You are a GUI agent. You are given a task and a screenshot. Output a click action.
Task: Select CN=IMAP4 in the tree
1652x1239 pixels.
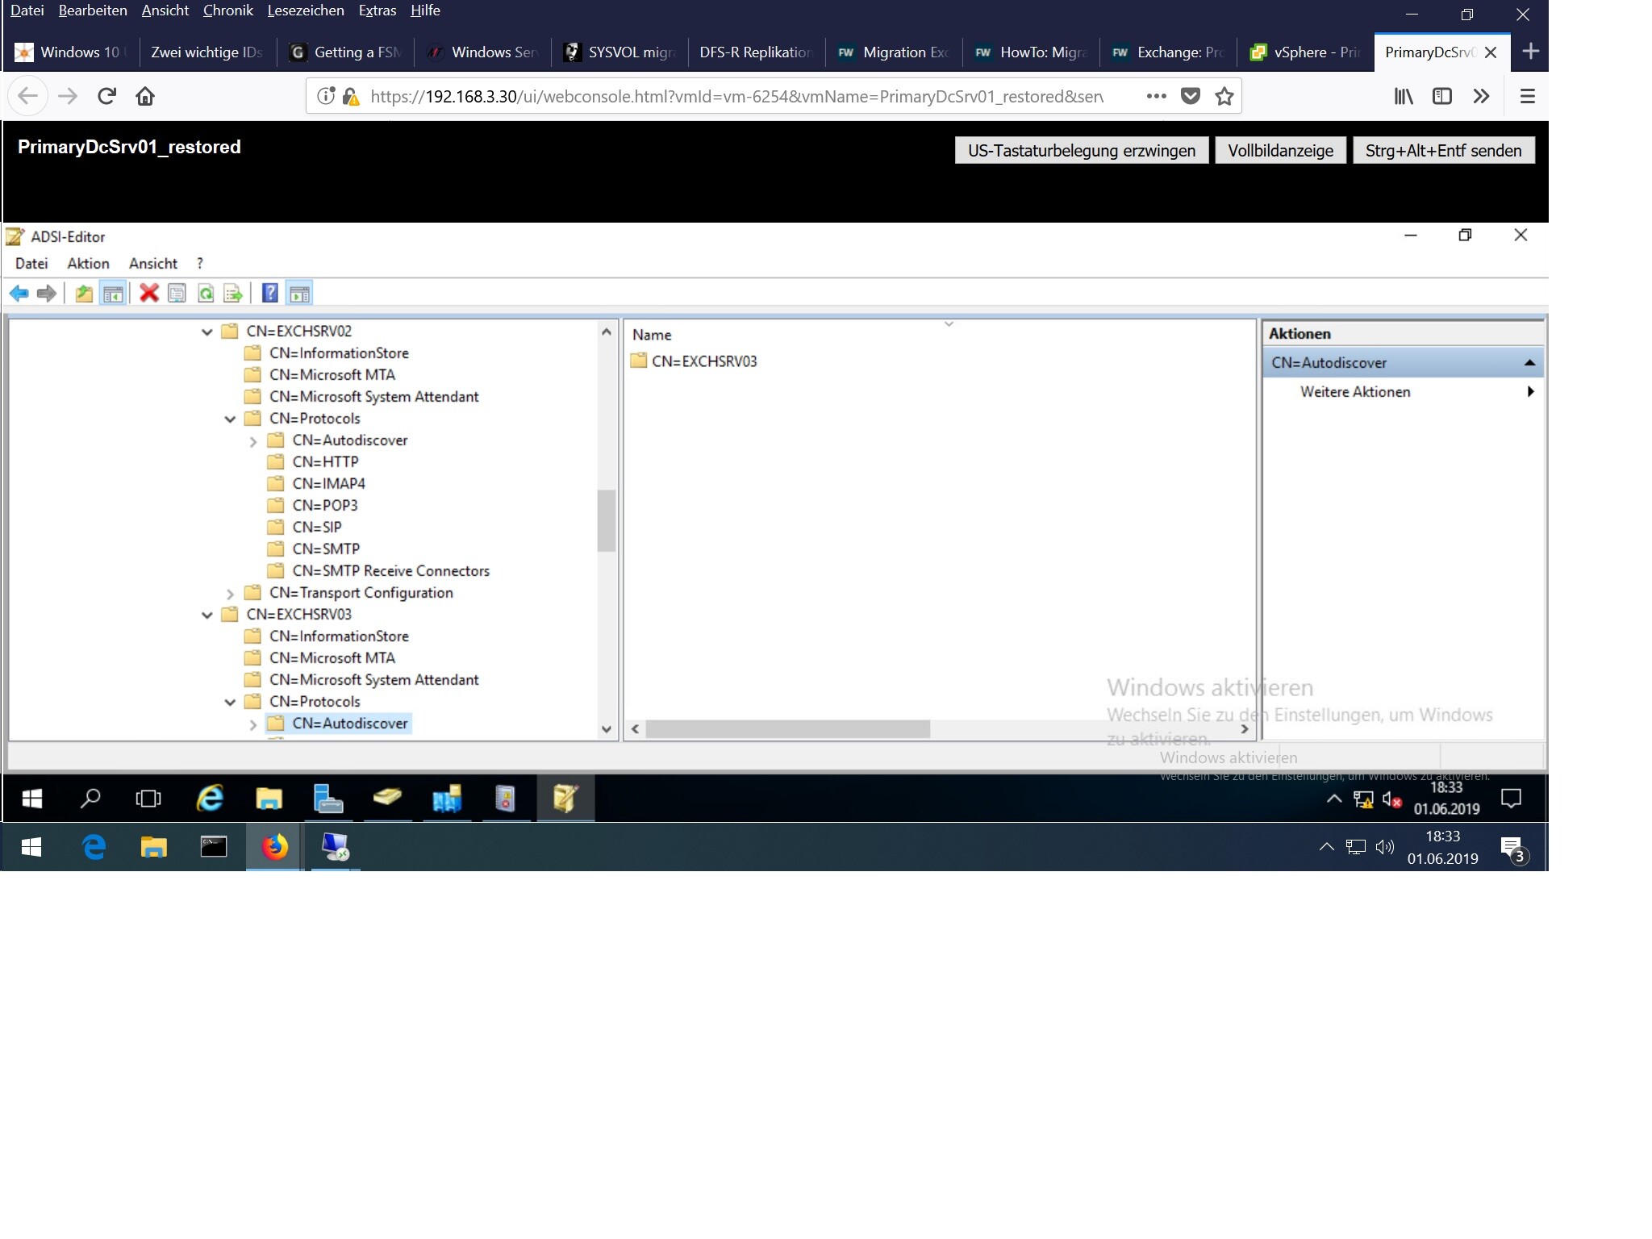(x=328, y=484)
